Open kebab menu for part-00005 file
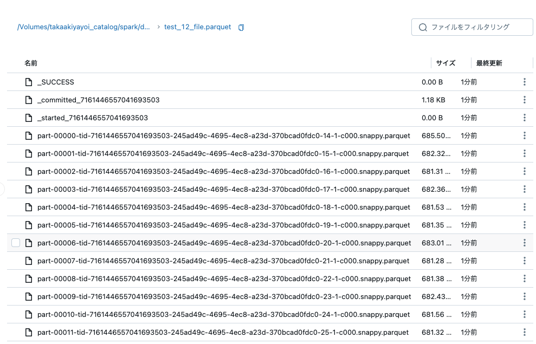 coord(525,225)
